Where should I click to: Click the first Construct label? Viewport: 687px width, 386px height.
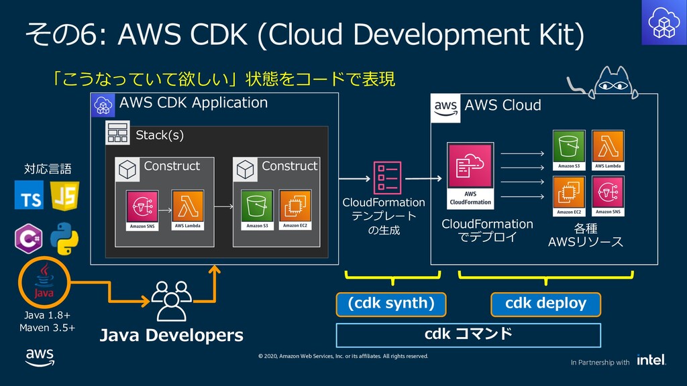pos(172,166)
